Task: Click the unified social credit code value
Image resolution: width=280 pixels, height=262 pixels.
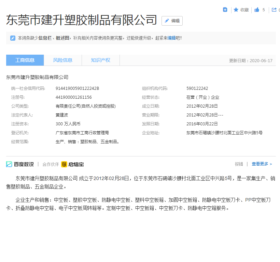Action: click(x=77, y=88)
